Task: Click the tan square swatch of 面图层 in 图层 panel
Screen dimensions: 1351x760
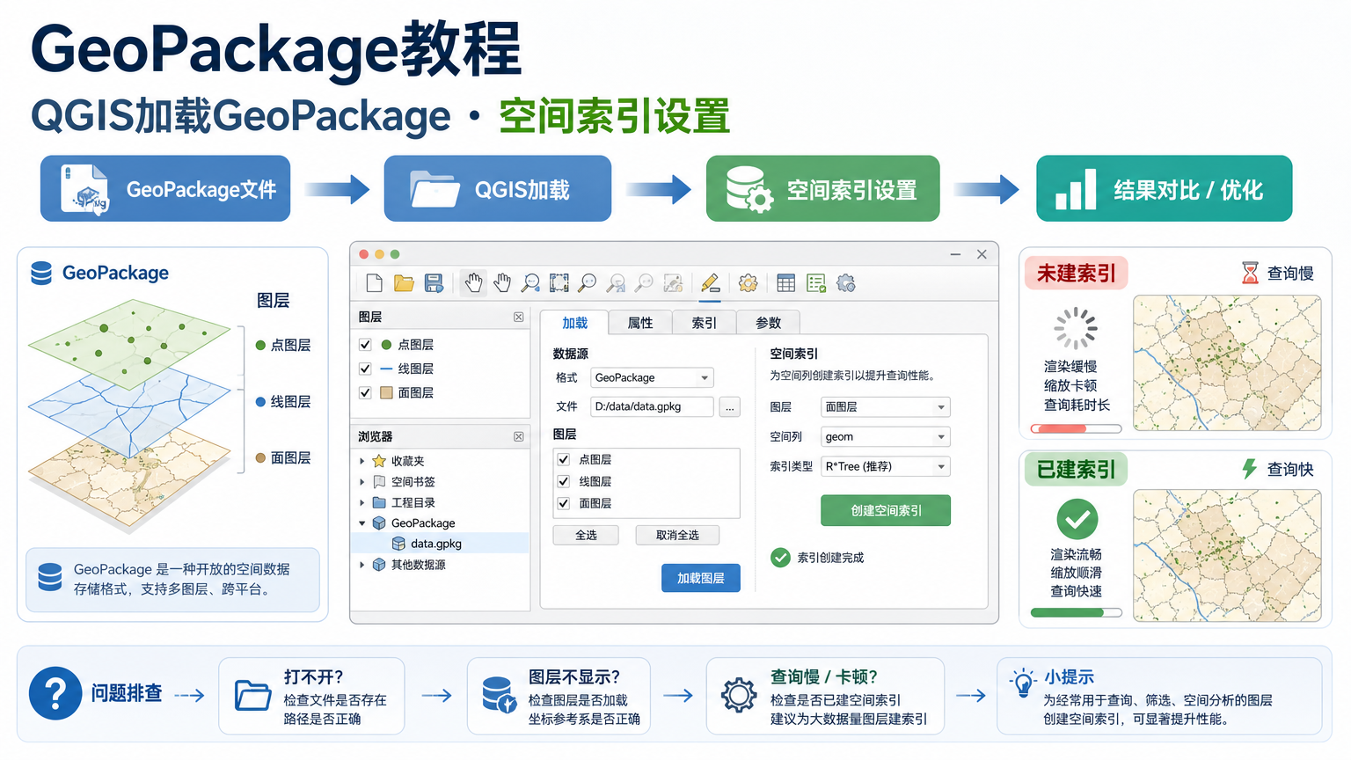Action: coord(386,392)
